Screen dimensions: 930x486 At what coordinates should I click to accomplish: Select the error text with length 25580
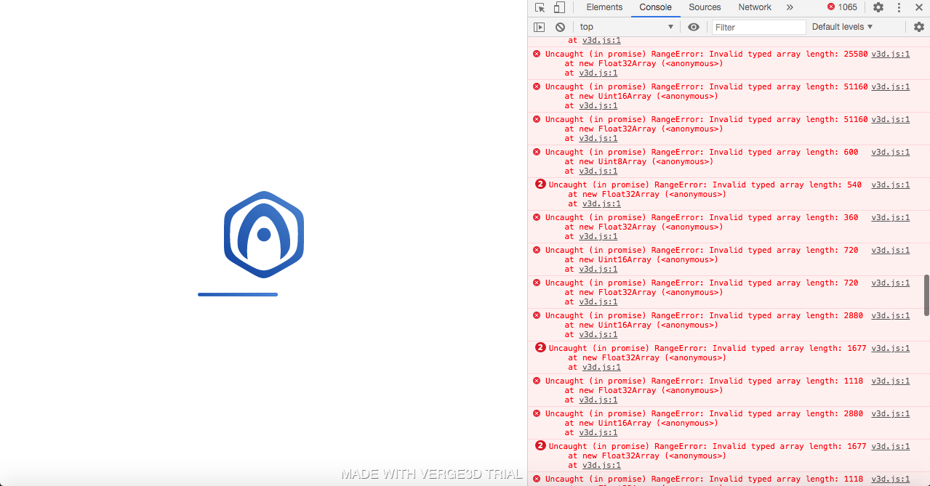[706, 54]
